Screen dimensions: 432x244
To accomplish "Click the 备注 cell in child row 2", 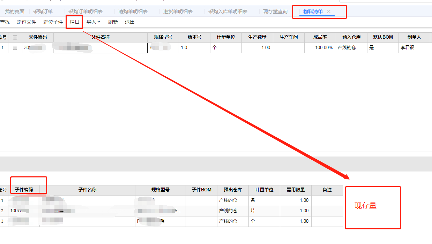I will 327,211.
